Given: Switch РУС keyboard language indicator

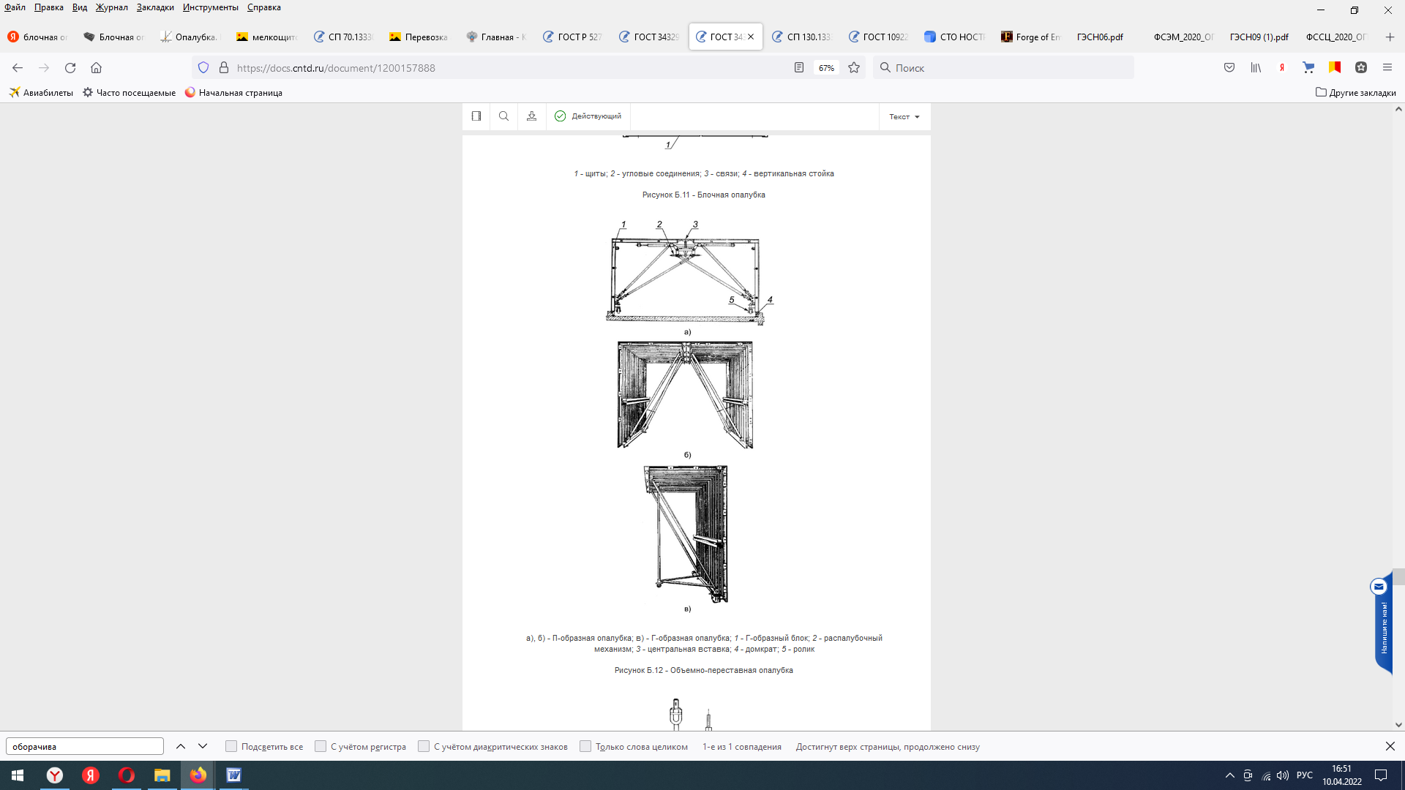Looking at the screenshot, I should (x=1305, y=775).
